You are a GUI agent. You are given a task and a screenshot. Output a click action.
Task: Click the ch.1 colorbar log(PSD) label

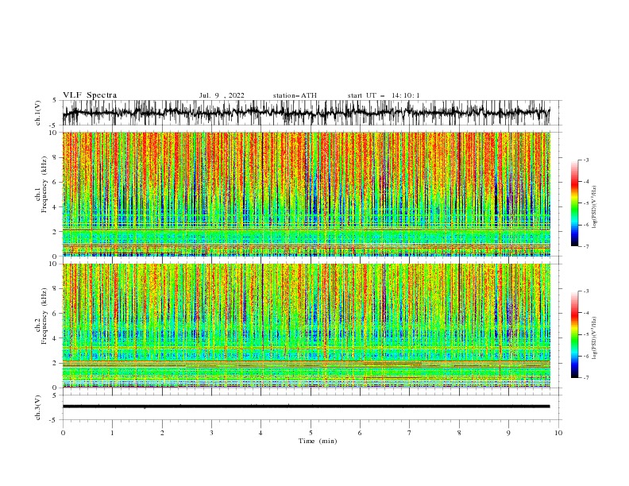click(x=594, y=207)
